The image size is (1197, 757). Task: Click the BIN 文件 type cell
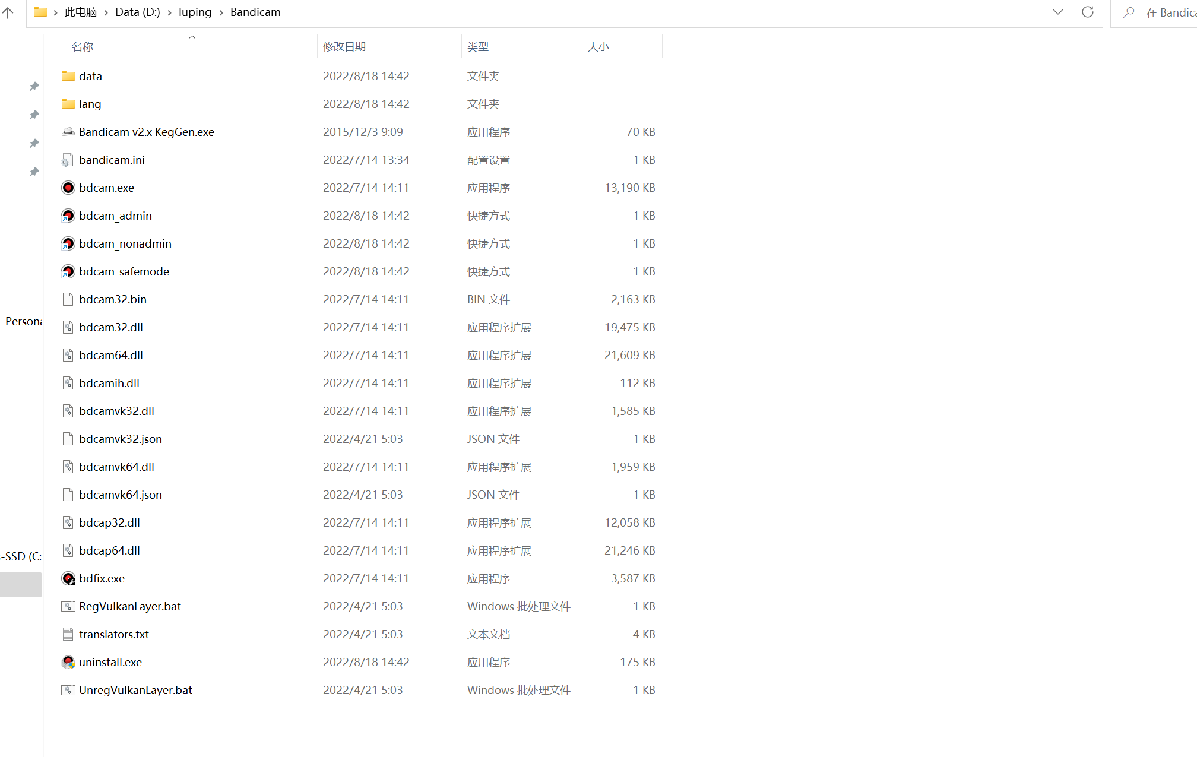(489, 299)
